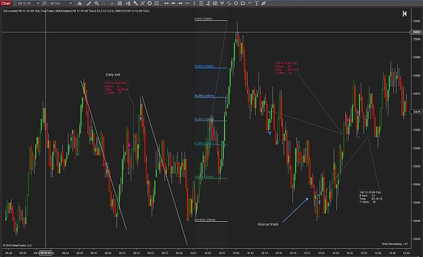Open the YM 12-18 instrument selector dropdown
423x257 pixels.
pyautogui.click(x=28, y=3)
